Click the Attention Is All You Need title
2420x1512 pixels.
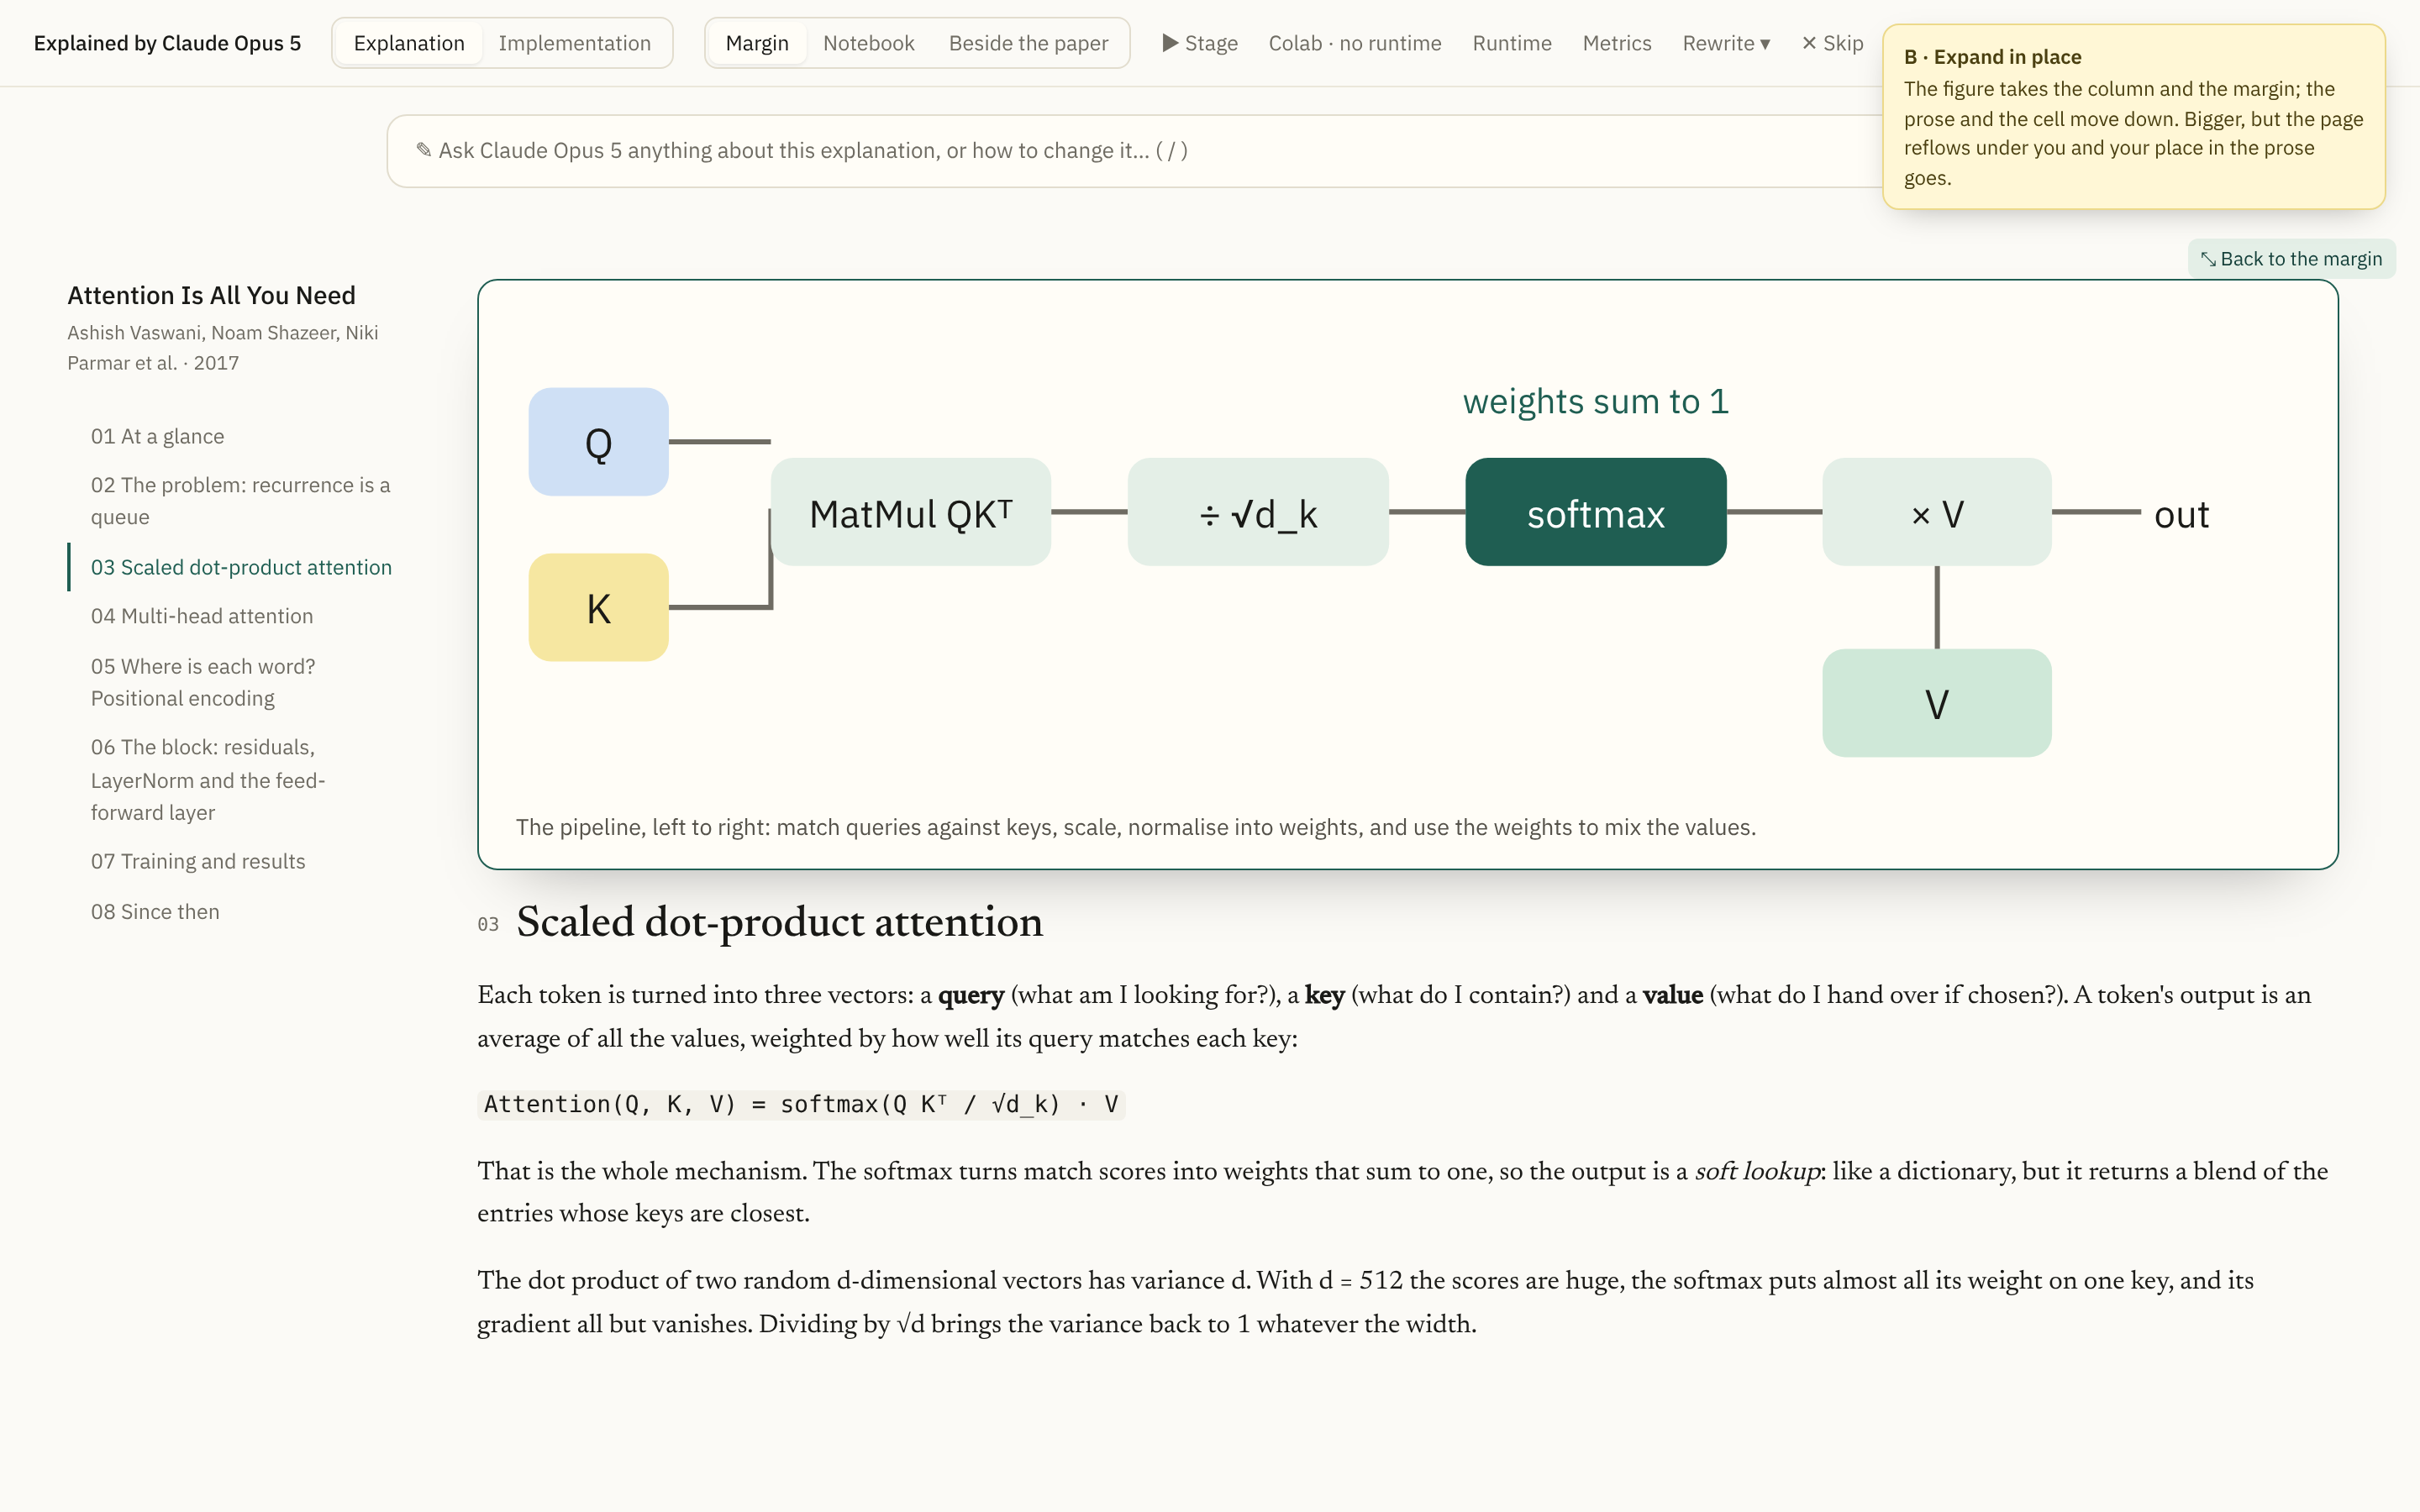pos(211,295)
